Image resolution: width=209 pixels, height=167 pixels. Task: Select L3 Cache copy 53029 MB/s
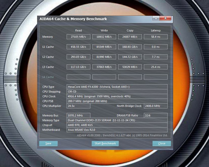(x=130, y=67)
